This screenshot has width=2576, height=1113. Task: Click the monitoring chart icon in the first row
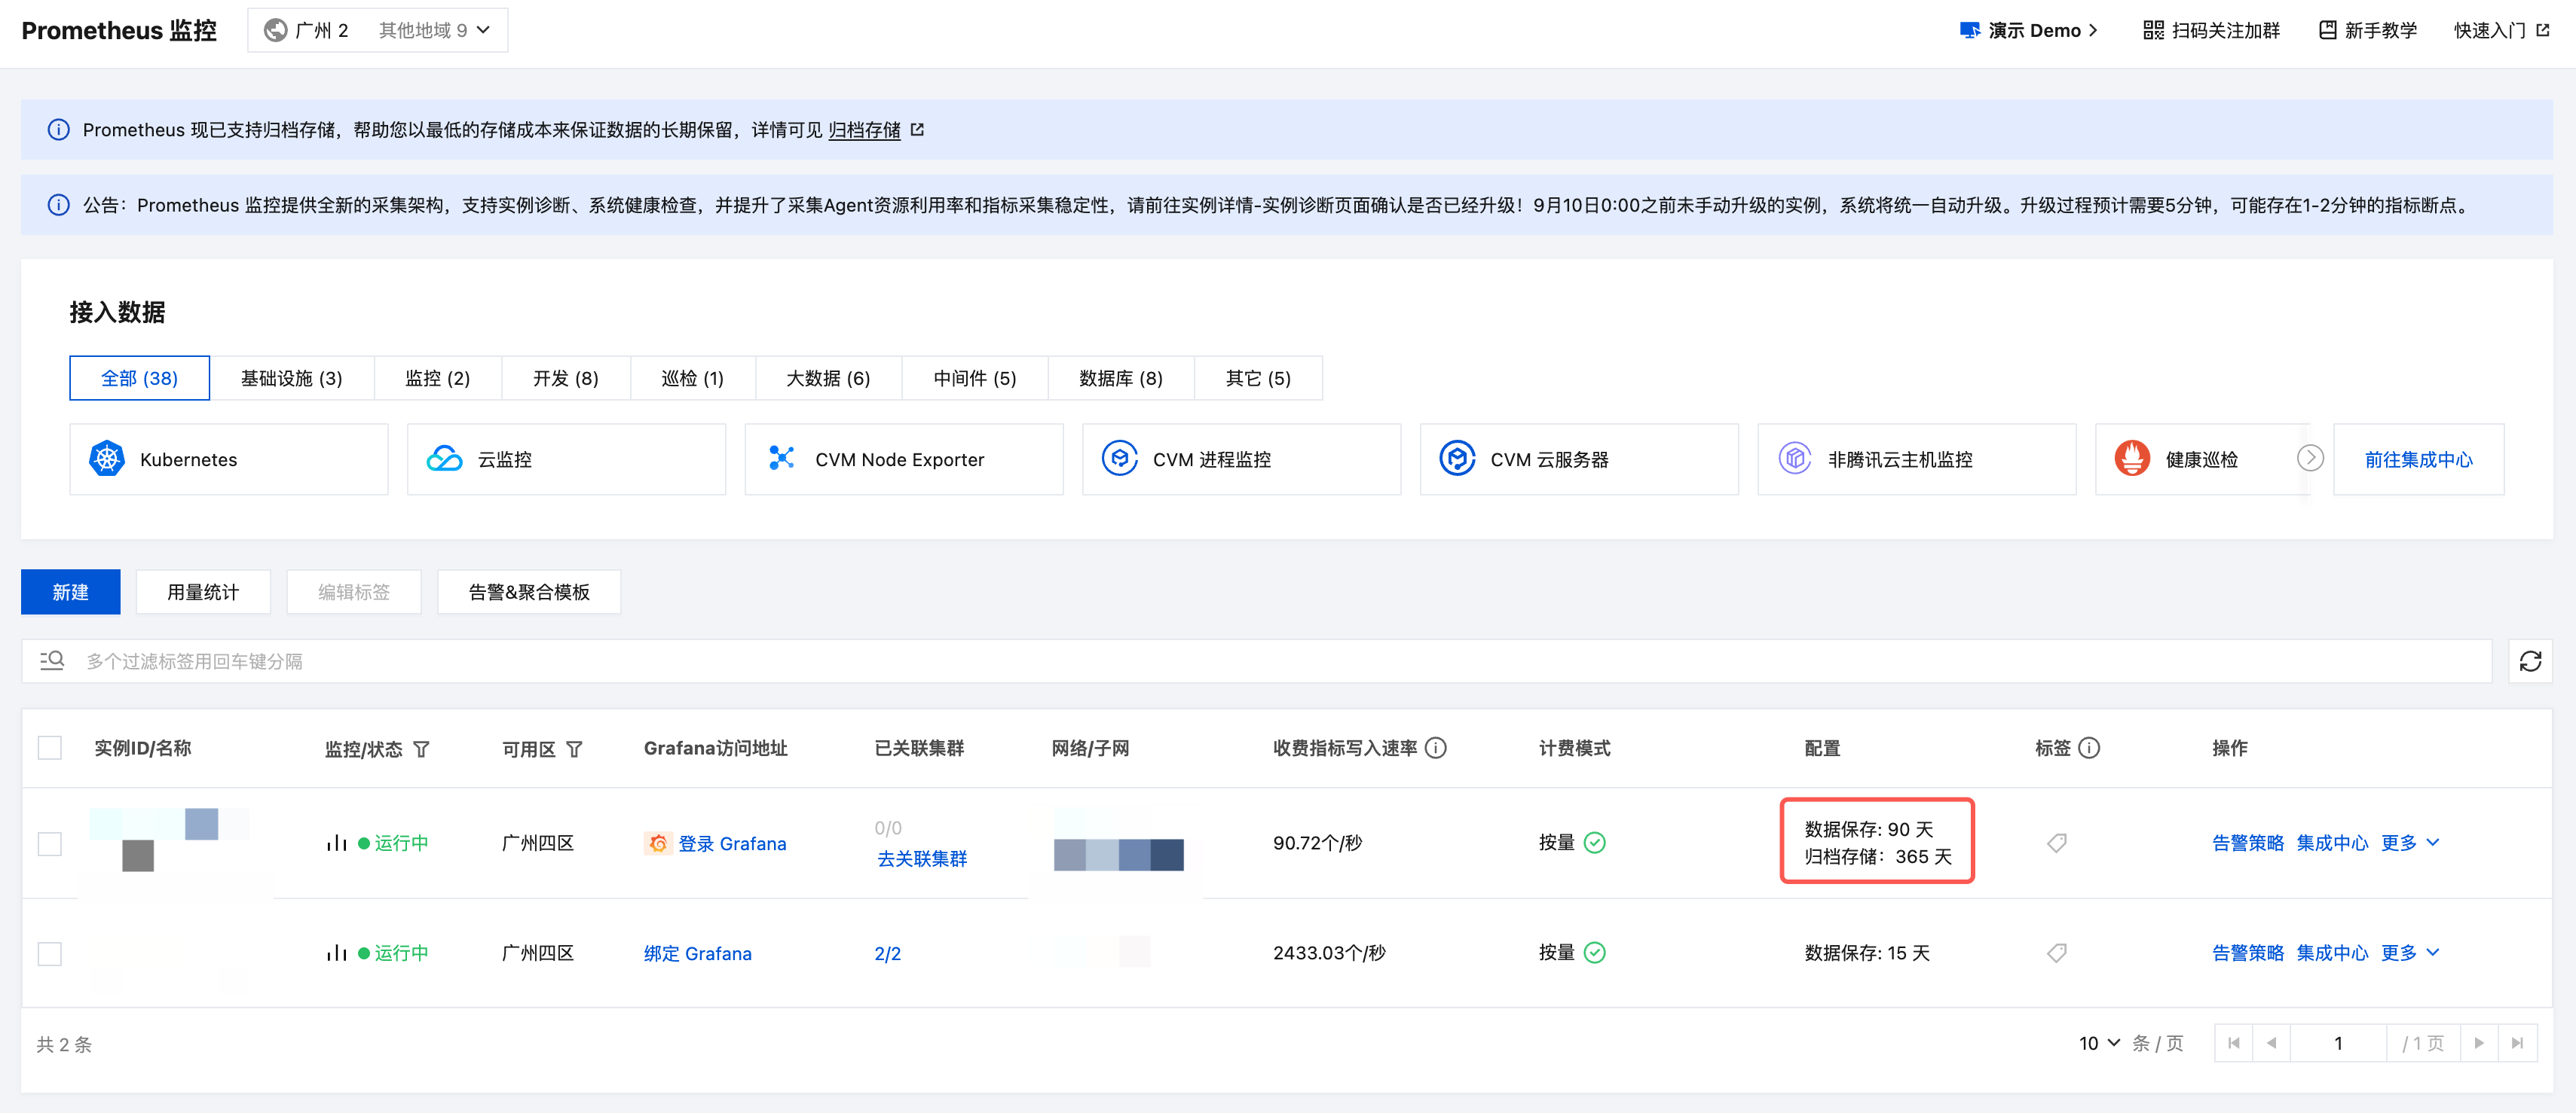(336, 843)
